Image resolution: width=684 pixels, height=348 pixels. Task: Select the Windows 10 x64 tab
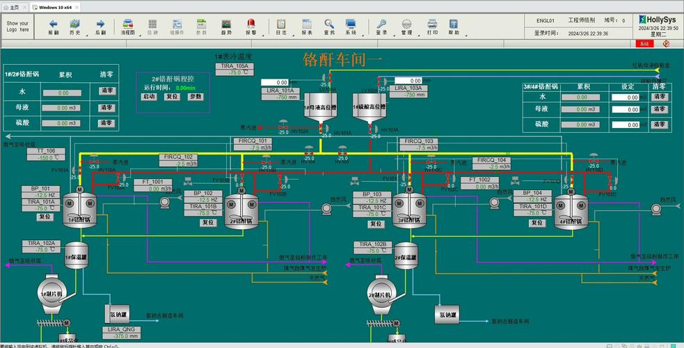pos(54,8)
